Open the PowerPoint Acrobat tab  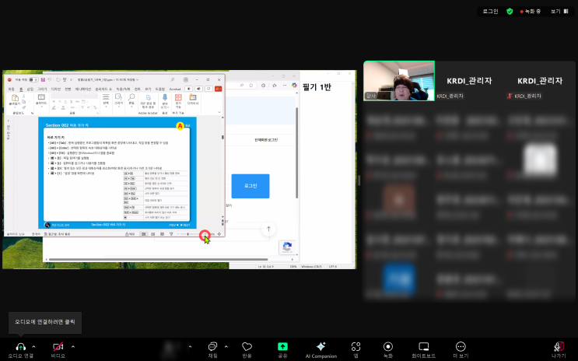click(x=175, y=89)
